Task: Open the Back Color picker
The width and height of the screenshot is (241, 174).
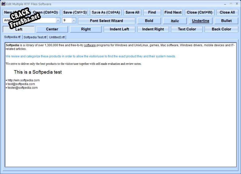Action: coord(221,29)
